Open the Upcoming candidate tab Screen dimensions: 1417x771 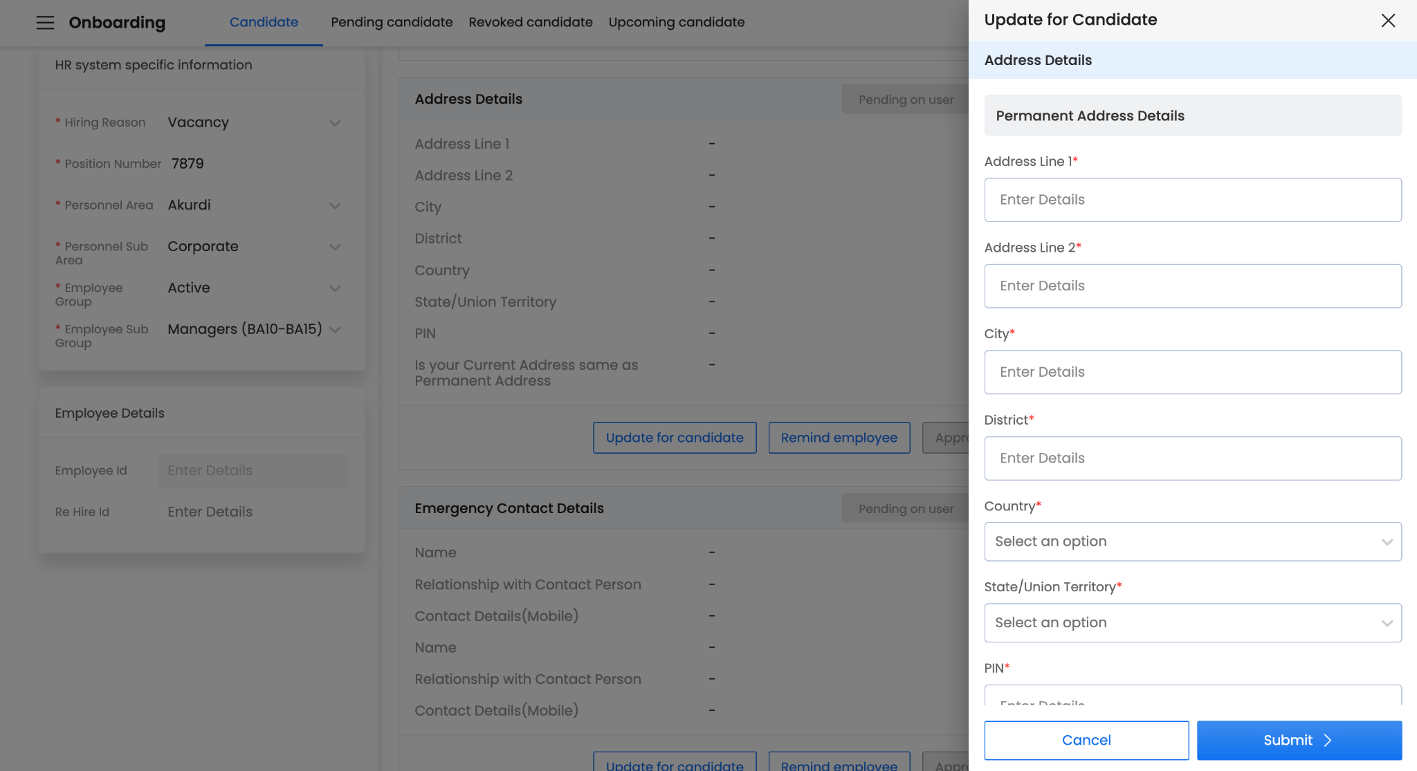click(676, 22)
